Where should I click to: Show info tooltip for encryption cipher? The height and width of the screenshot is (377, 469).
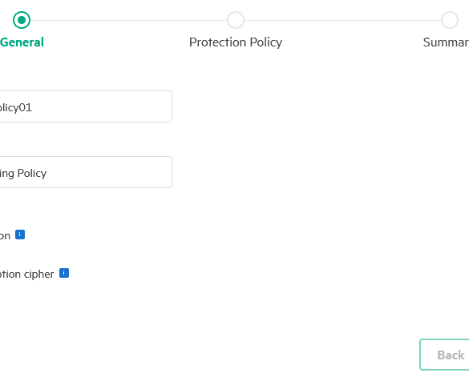[64, 273]
